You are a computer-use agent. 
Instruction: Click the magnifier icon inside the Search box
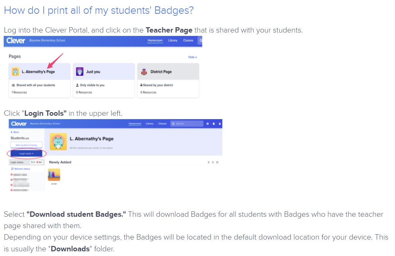click(x=173, y=124)
